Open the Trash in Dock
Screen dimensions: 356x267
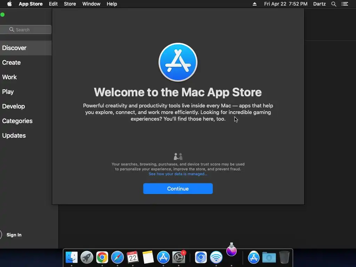284,258
